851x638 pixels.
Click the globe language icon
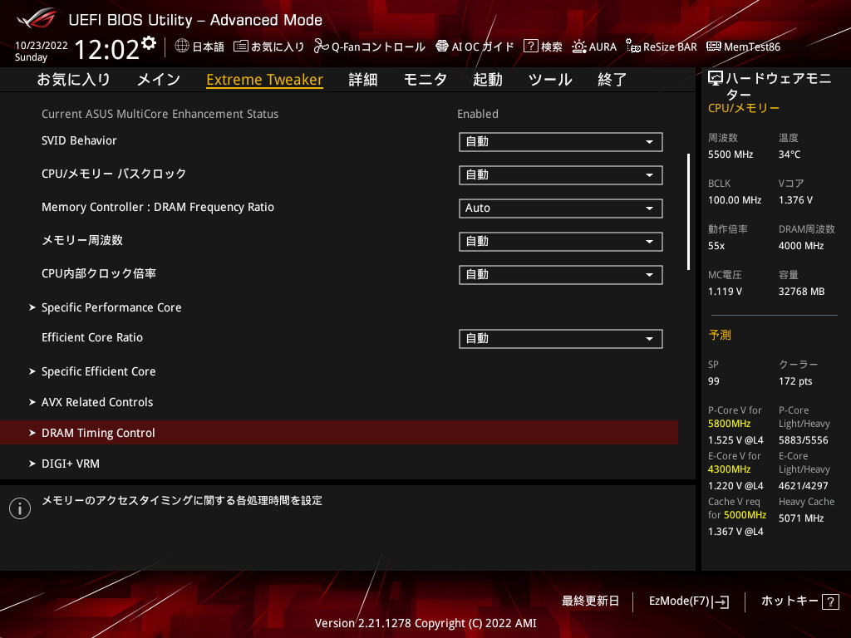coord(182,47)
